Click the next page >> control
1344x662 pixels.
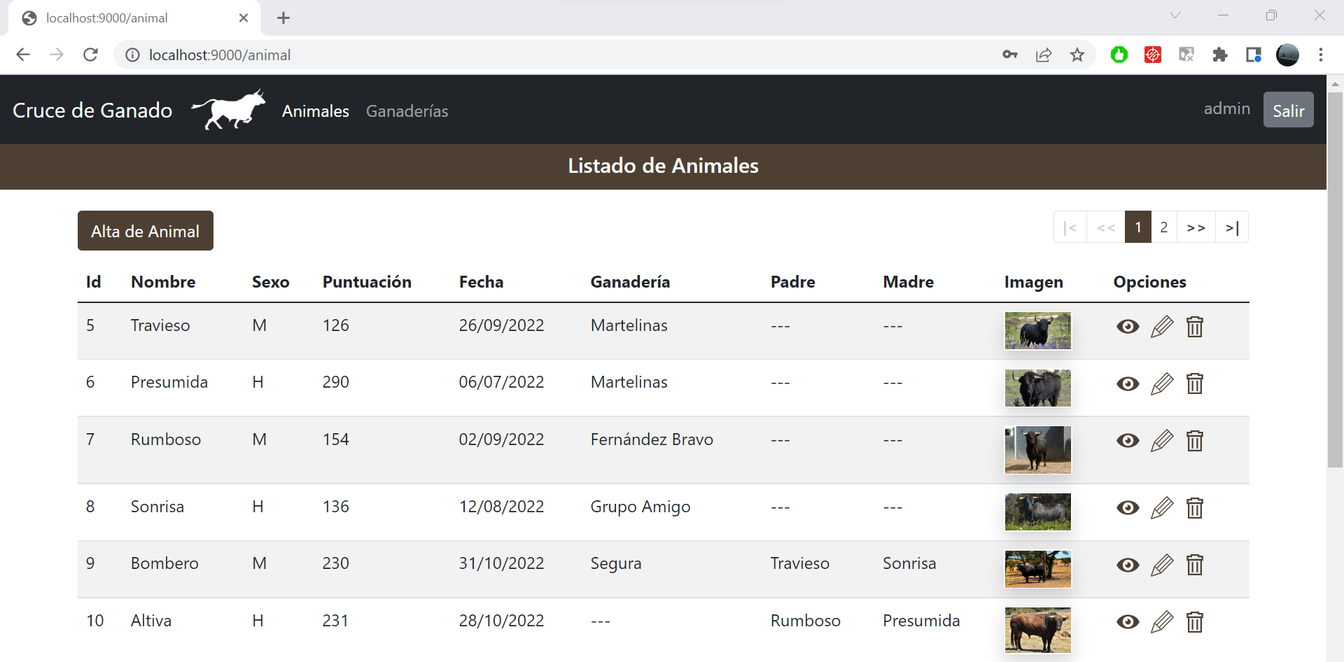1197,227
